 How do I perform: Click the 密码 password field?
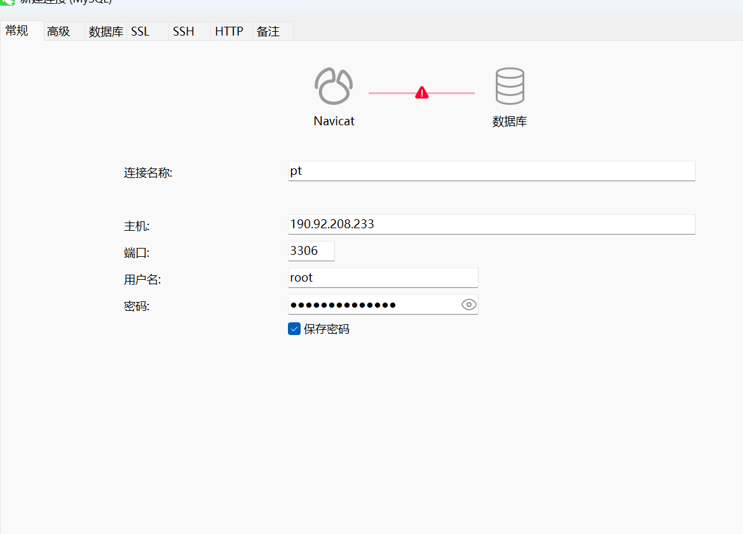(373, 305)
